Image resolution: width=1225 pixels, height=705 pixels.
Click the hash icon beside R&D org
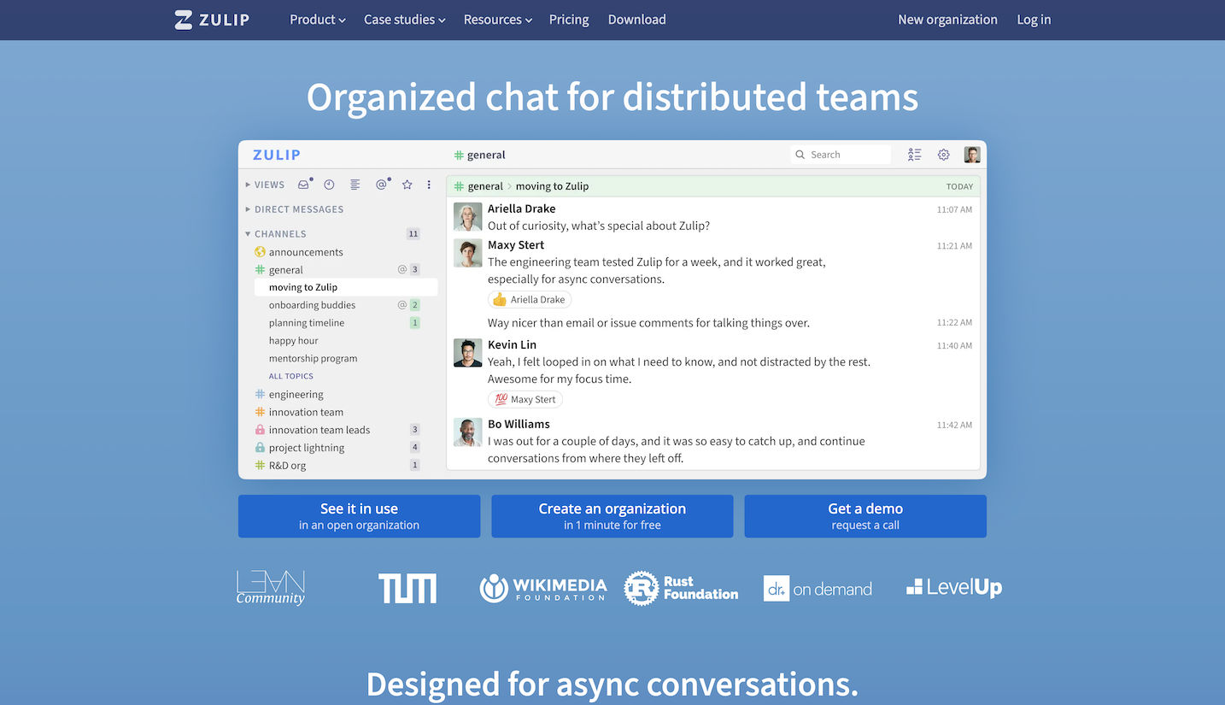(261, 466)
